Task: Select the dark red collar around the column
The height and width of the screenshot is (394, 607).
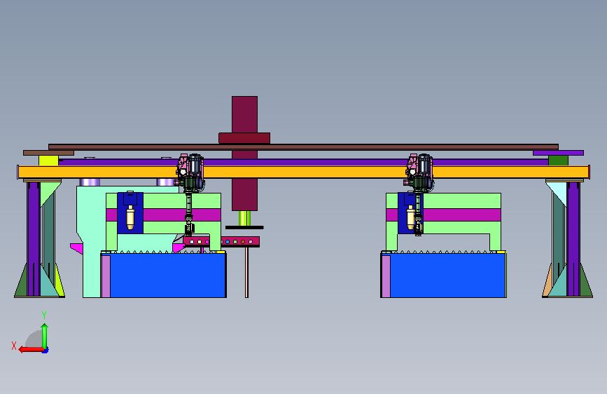Action: point(244,138)
